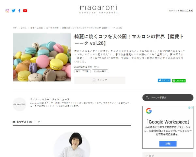This screenshot has width=196, height=157.
Task: Click the magnifier icon in keyword search
Action: 147,97
